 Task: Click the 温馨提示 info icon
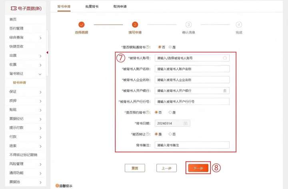click(x=57, y=186)
